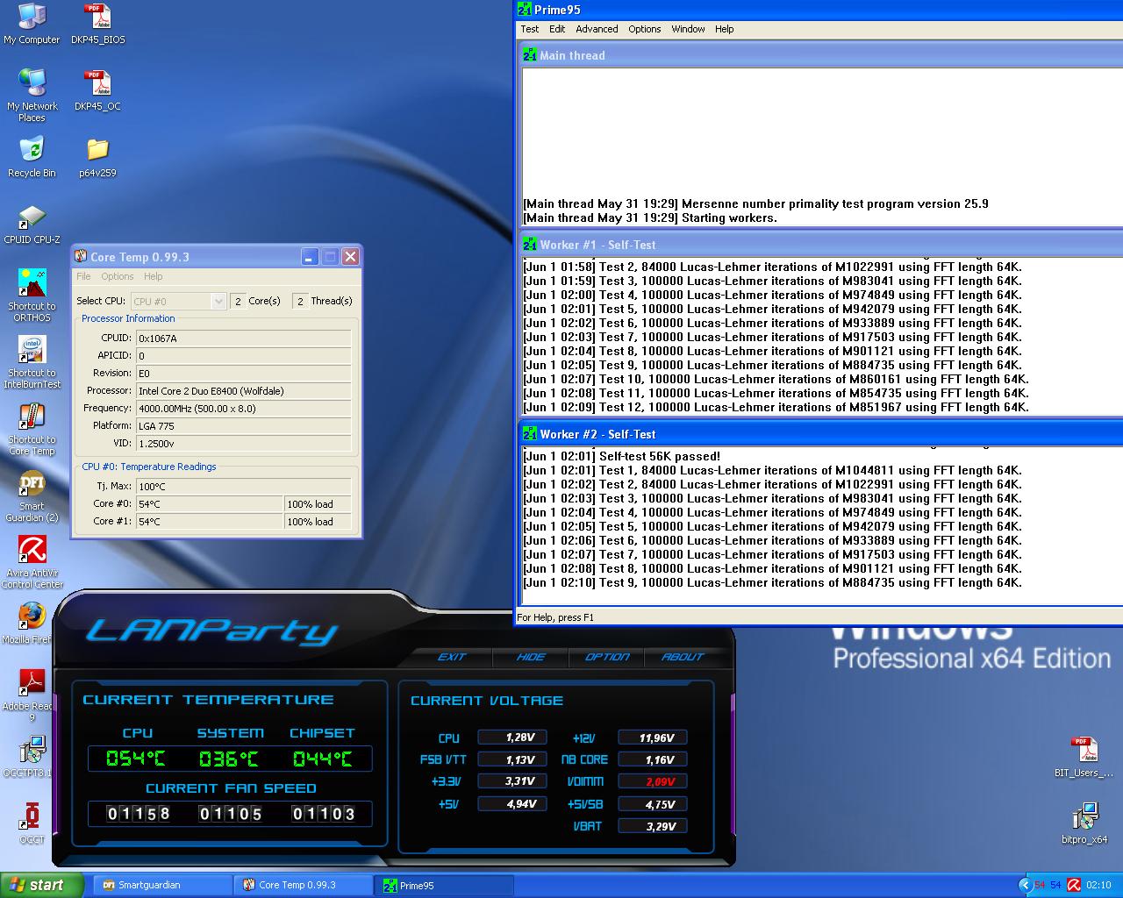Open My Network Places icon
The height and width of the screenshot is (898, 1123).
[32, 95]
